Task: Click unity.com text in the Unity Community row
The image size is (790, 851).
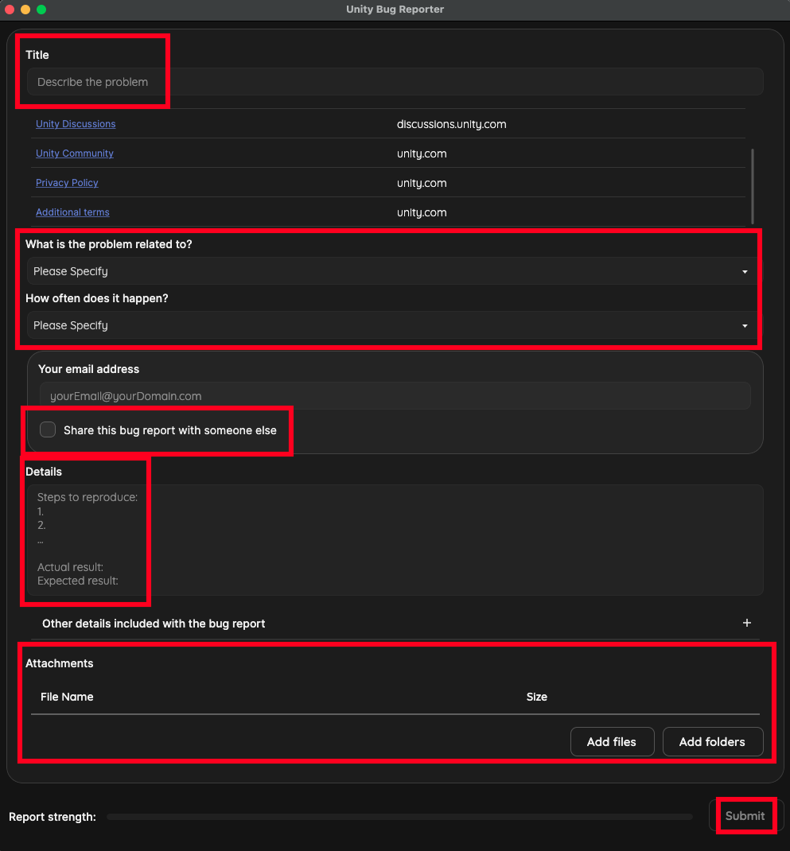Action: (422, 153)
